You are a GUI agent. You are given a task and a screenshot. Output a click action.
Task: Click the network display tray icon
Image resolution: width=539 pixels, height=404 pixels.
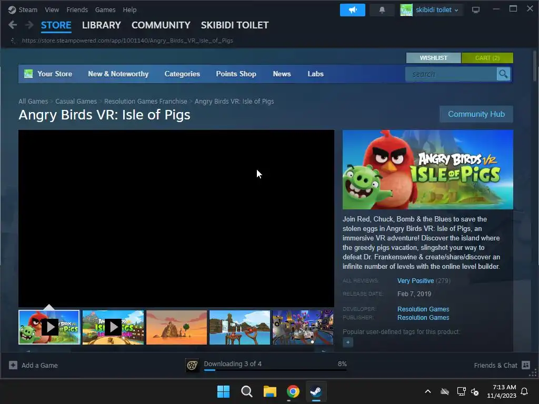coord(461,391)
